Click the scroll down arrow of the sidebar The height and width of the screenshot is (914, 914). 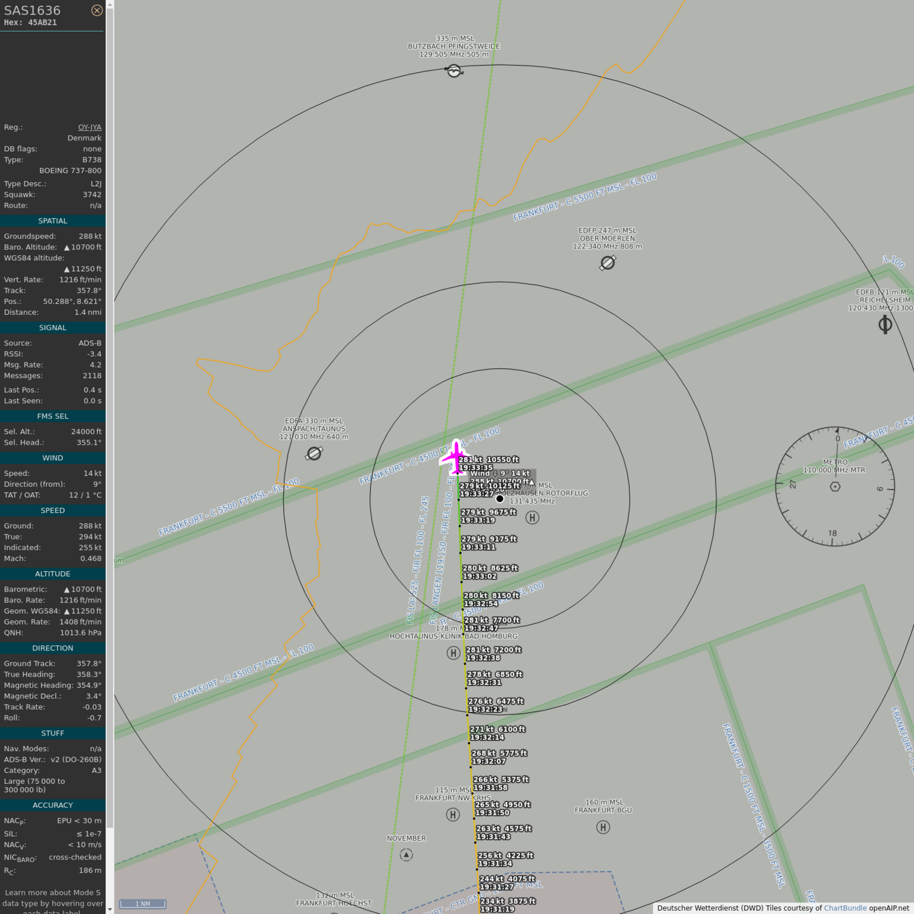point(110,909)
